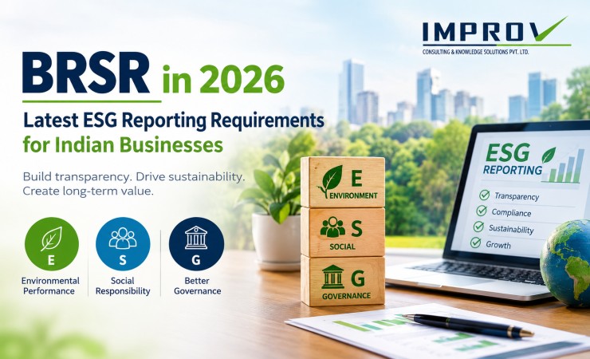Click 'Latest ESG Reporting Requirements' heading
The width and height of the screenshot is (590, 359).
[x=174, y=120]
